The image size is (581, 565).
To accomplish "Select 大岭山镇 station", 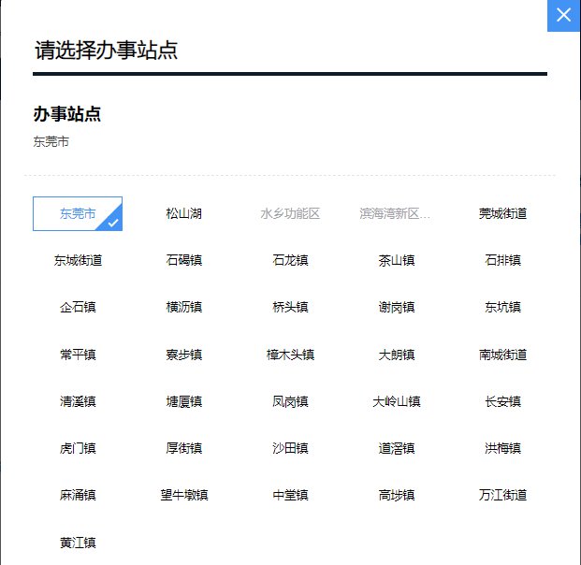I will click(397, 401).
